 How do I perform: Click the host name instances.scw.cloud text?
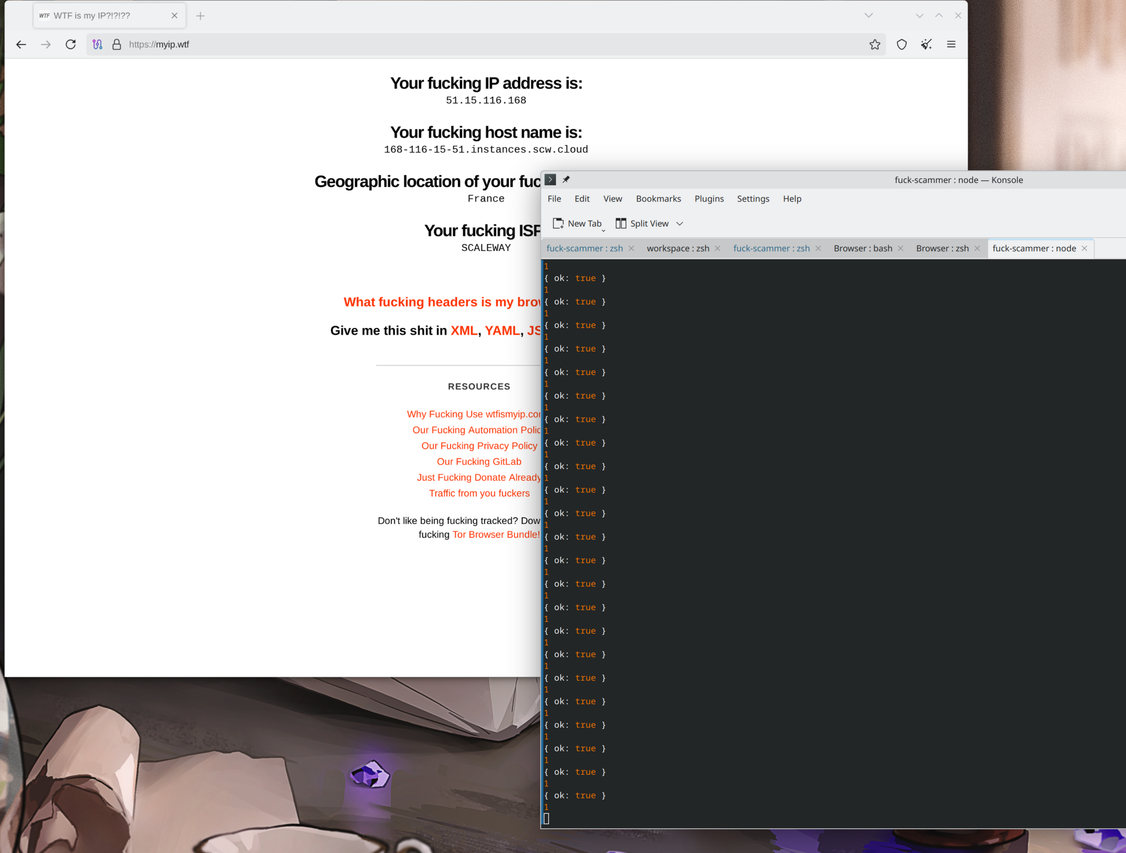[486, 150]
